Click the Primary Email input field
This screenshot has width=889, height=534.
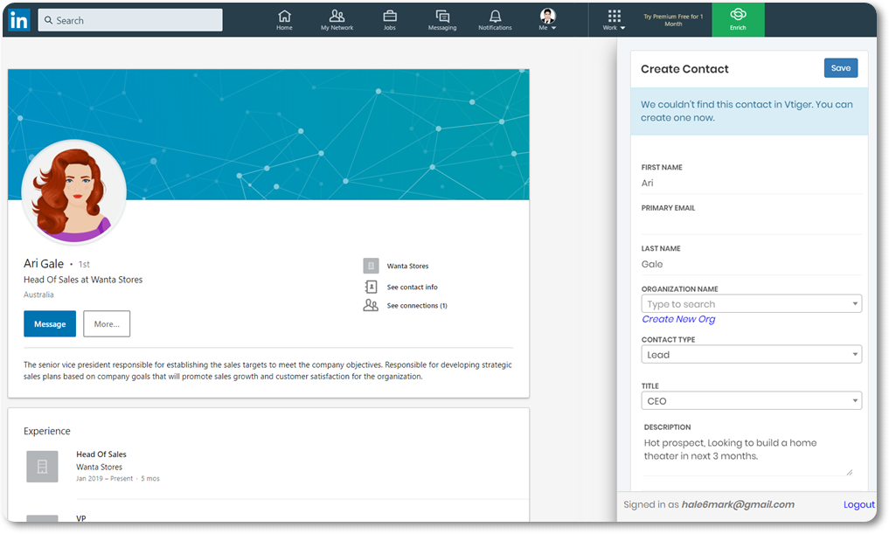pyautogui.click(x=751, y=224)
